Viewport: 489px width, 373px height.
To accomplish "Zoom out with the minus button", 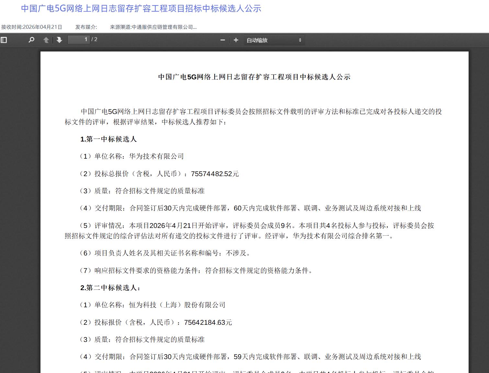I will click(222, 40).
